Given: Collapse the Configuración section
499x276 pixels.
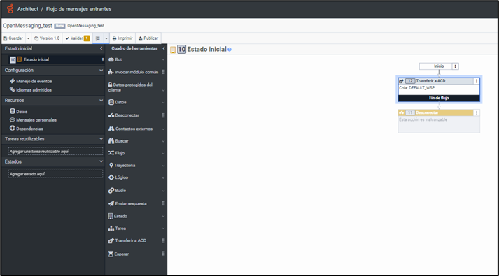Looking at the screenshot, I should (x=101, y=70).
